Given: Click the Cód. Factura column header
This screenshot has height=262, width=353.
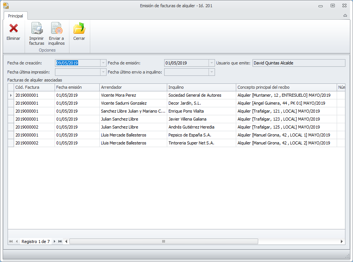Looking at the screenshot, I should [x=34, y=87].
